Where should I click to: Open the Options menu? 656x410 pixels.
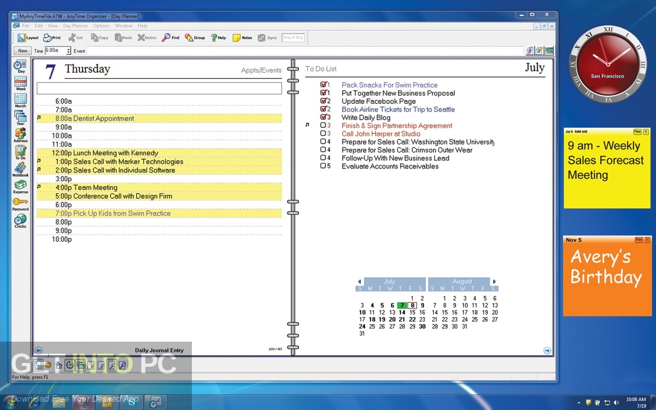(102, 26)
